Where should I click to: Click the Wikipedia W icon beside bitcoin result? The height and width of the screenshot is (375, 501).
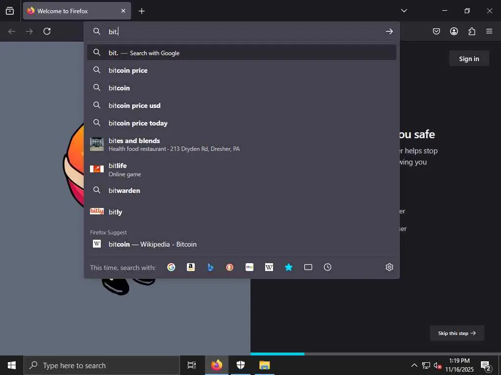coord(97,244)
